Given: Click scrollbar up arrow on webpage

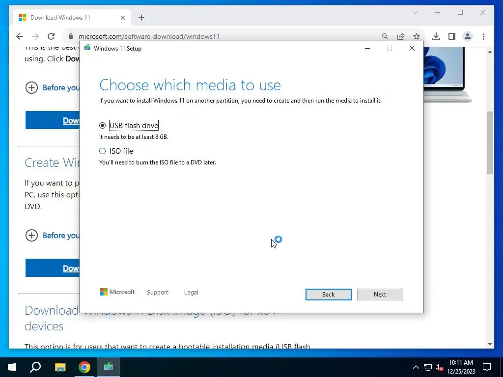Looking at the screenshot, I should [490, 51].
